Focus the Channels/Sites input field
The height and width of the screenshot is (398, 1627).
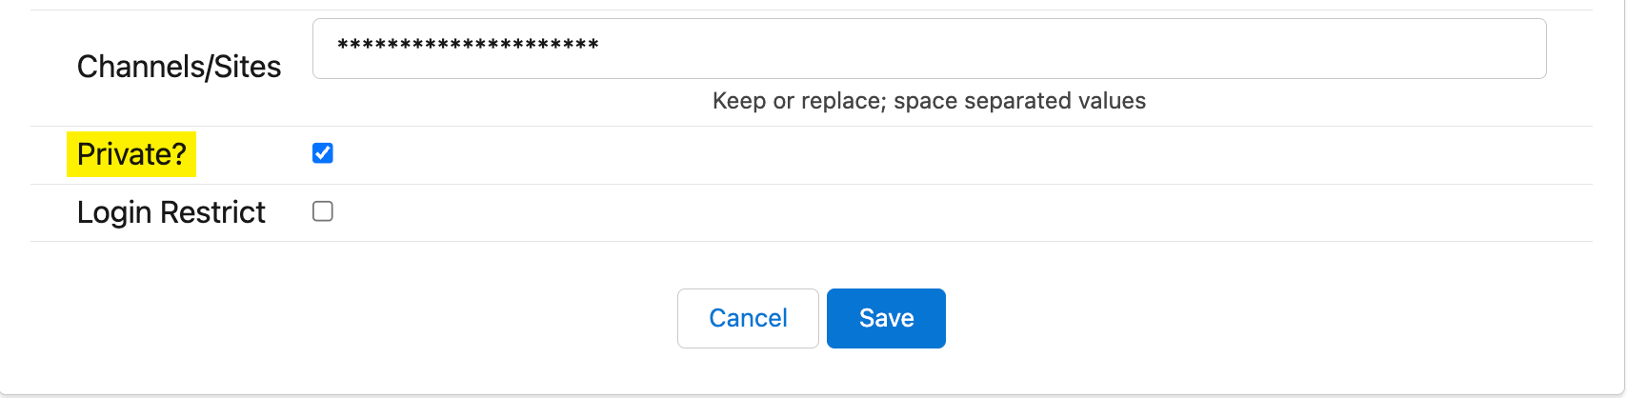click(x=929, y=49)
